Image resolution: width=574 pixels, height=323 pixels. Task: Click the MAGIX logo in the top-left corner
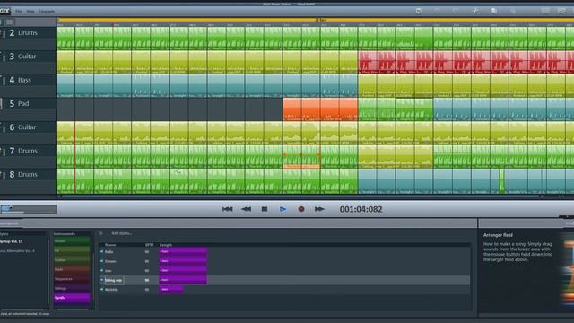[x=4, y=11]
